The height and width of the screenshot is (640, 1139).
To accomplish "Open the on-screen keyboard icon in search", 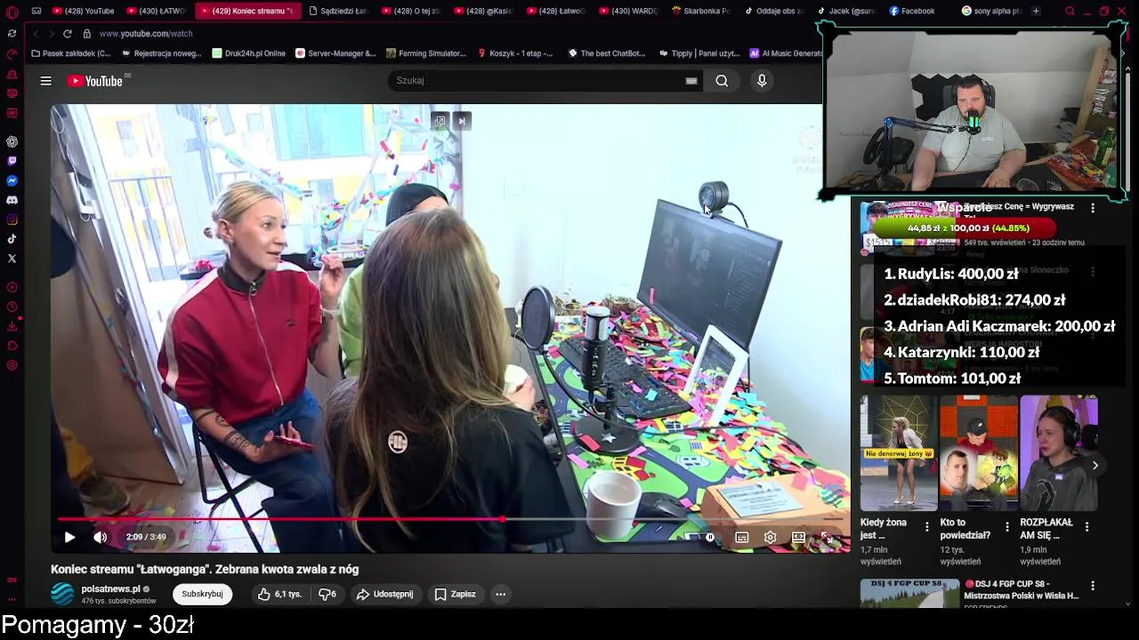I will click(x=691, y=81).
